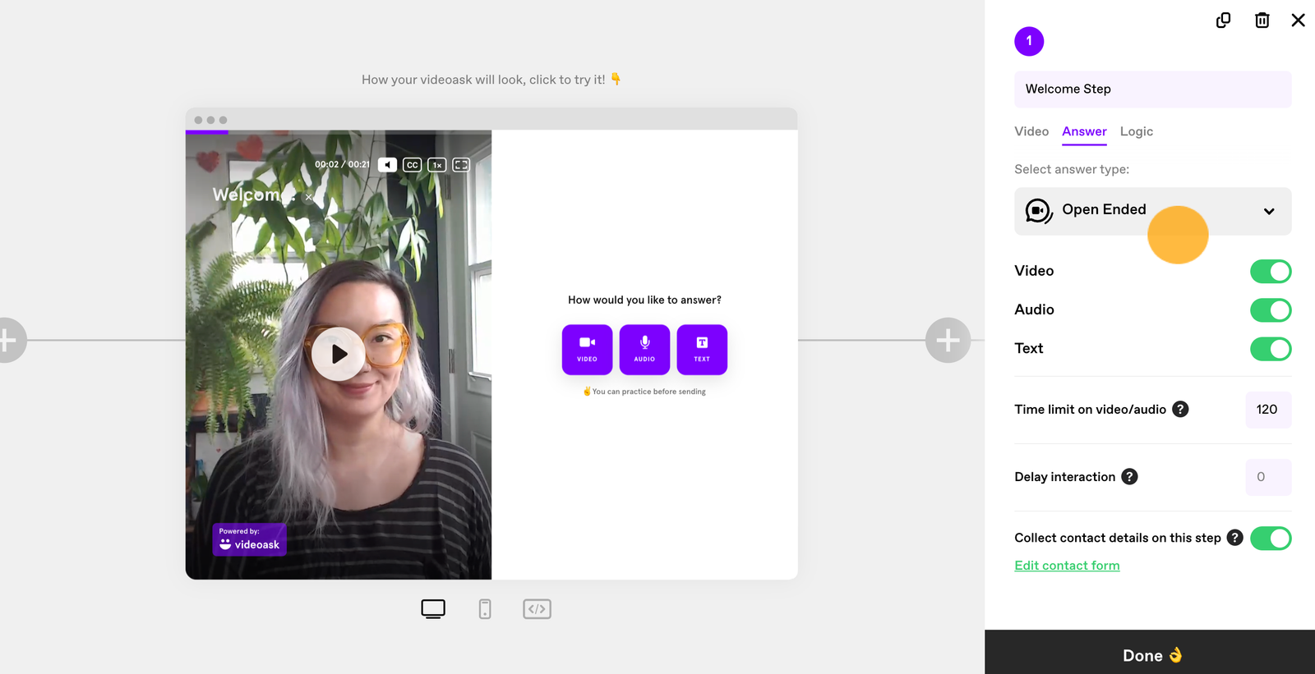Open the embed code preview icon
1315x674 pixels.
(x=537, y=608)
